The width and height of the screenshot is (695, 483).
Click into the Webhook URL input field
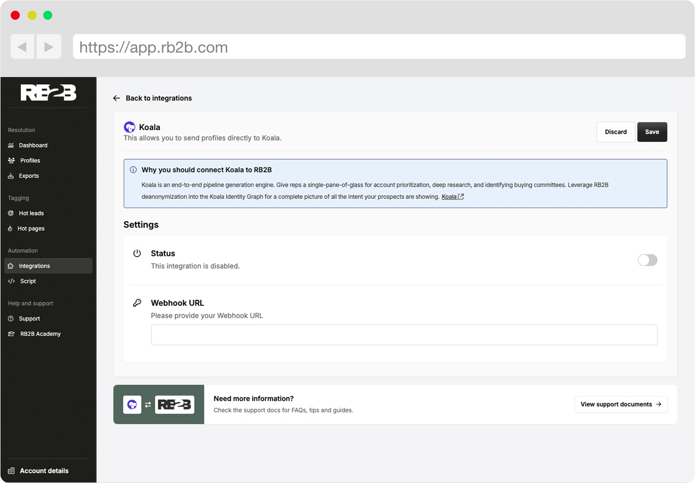click(404, 335)
